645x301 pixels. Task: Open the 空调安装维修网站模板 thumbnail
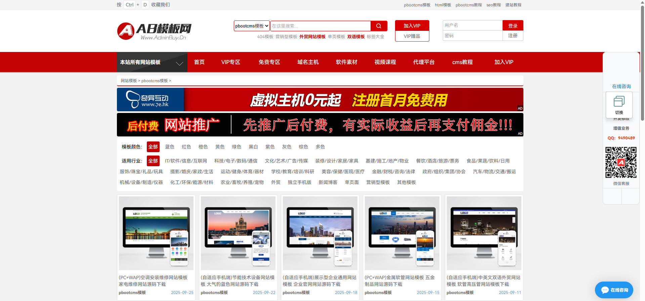click(x=156, y=233)
